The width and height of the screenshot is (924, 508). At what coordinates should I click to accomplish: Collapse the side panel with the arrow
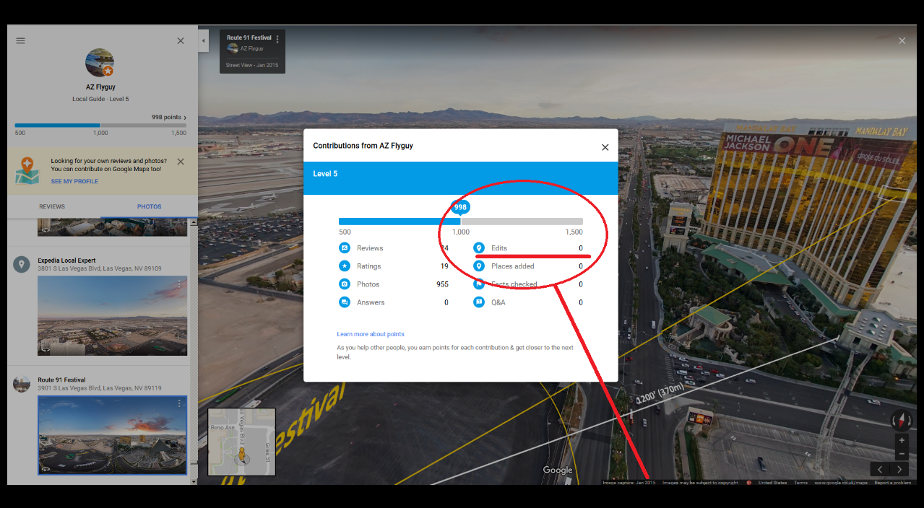(204, 40)
